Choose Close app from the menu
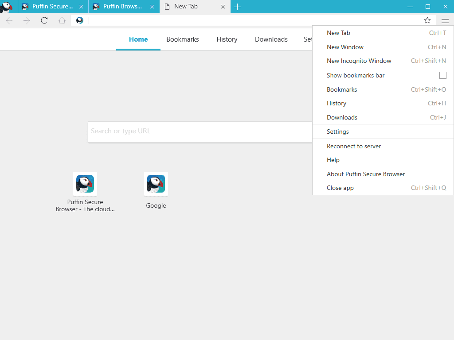 383,188
